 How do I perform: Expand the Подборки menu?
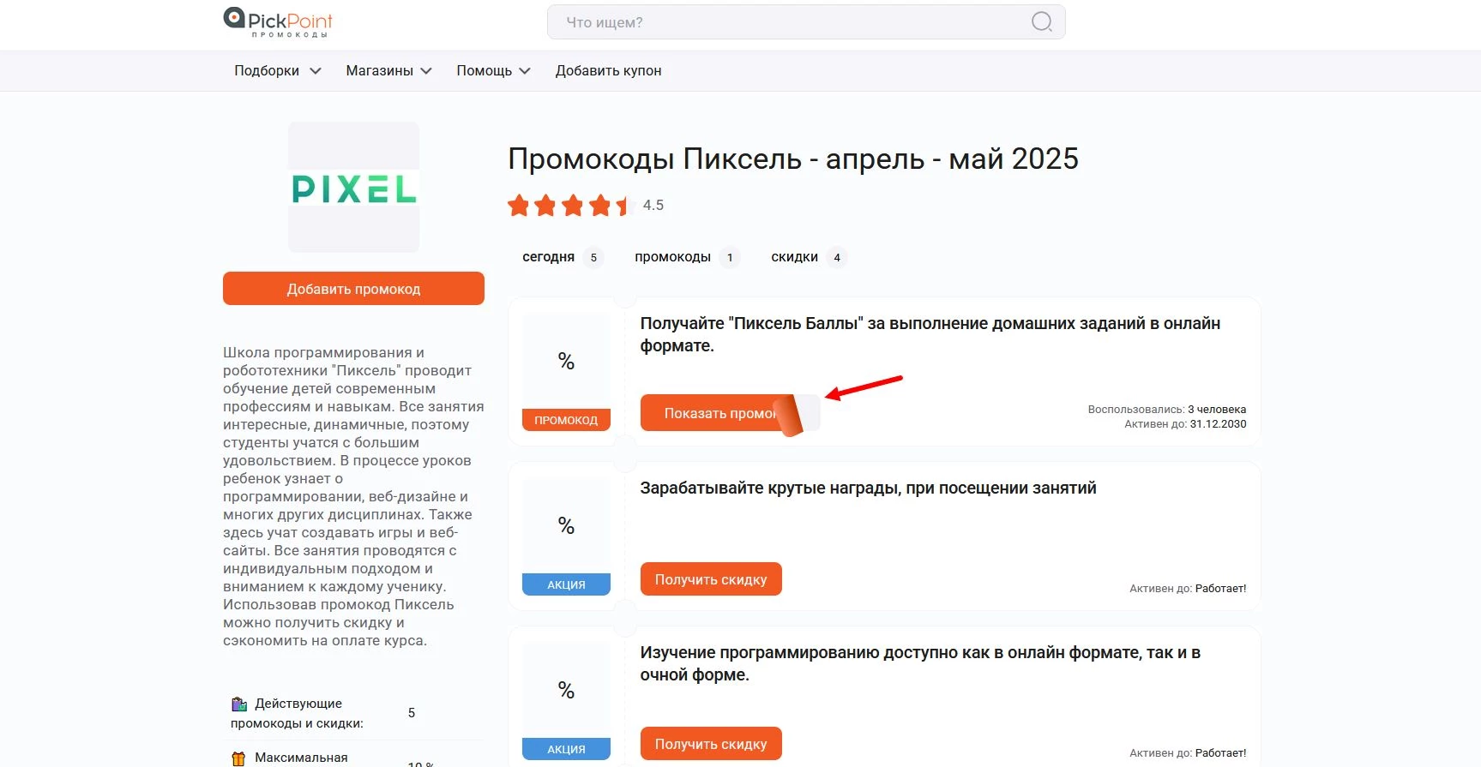pos(277,71)
